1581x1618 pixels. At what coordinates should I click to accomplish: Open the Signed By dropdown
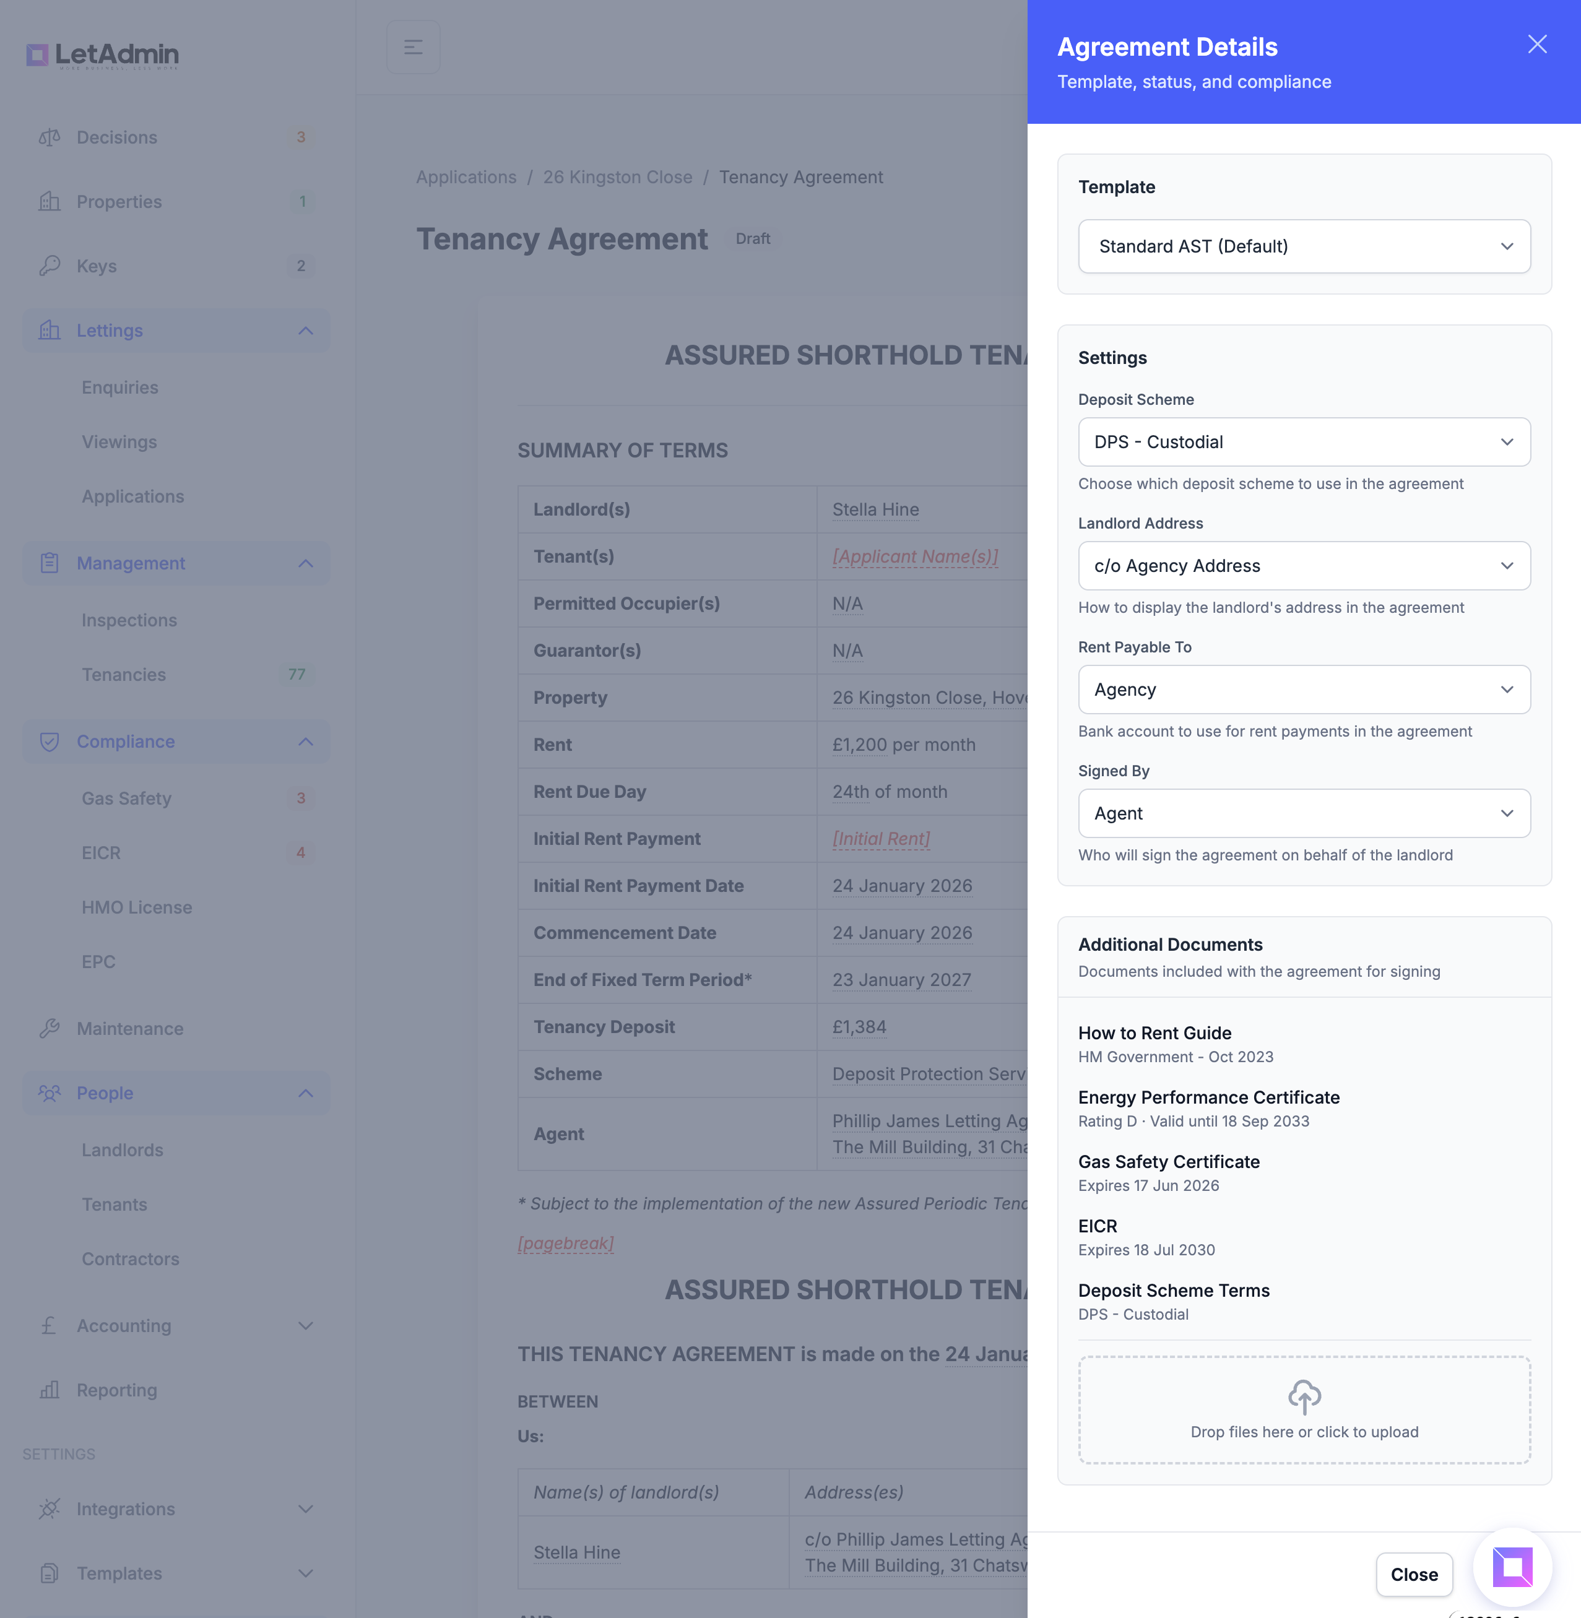(x=1304, y=813)
